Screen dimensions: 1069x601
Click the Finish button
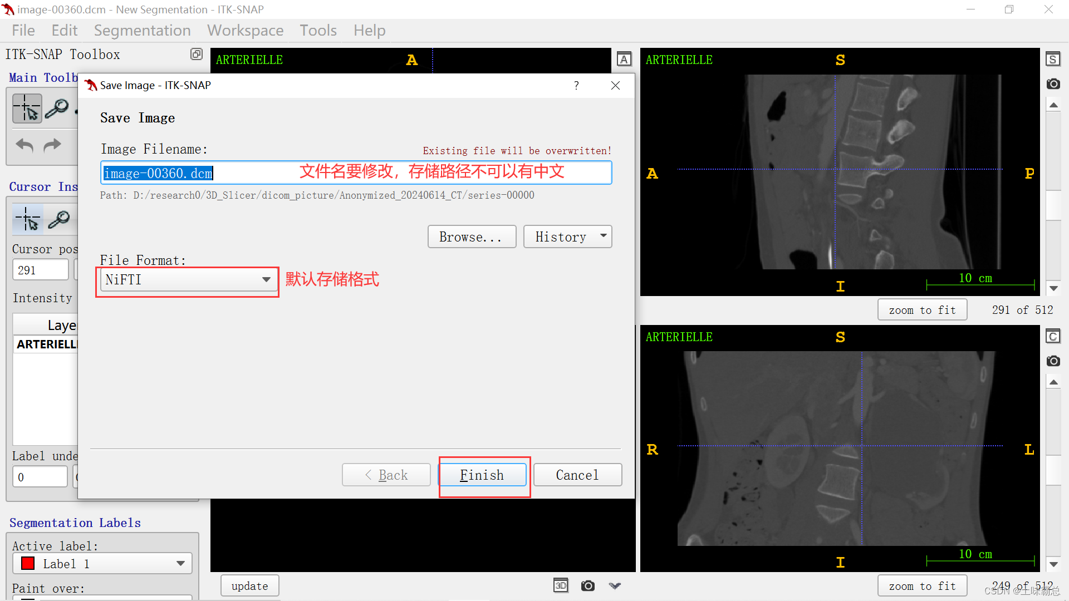tap(482, 475)
